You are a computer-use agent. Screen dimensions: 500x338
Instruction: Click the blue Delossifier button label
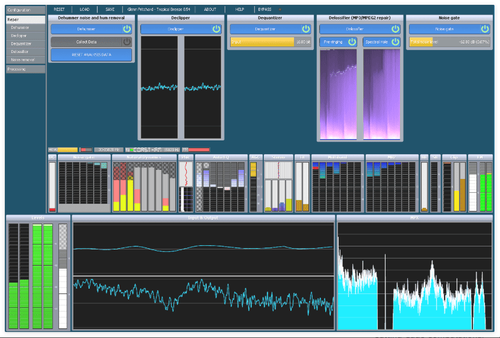[355, 29]
